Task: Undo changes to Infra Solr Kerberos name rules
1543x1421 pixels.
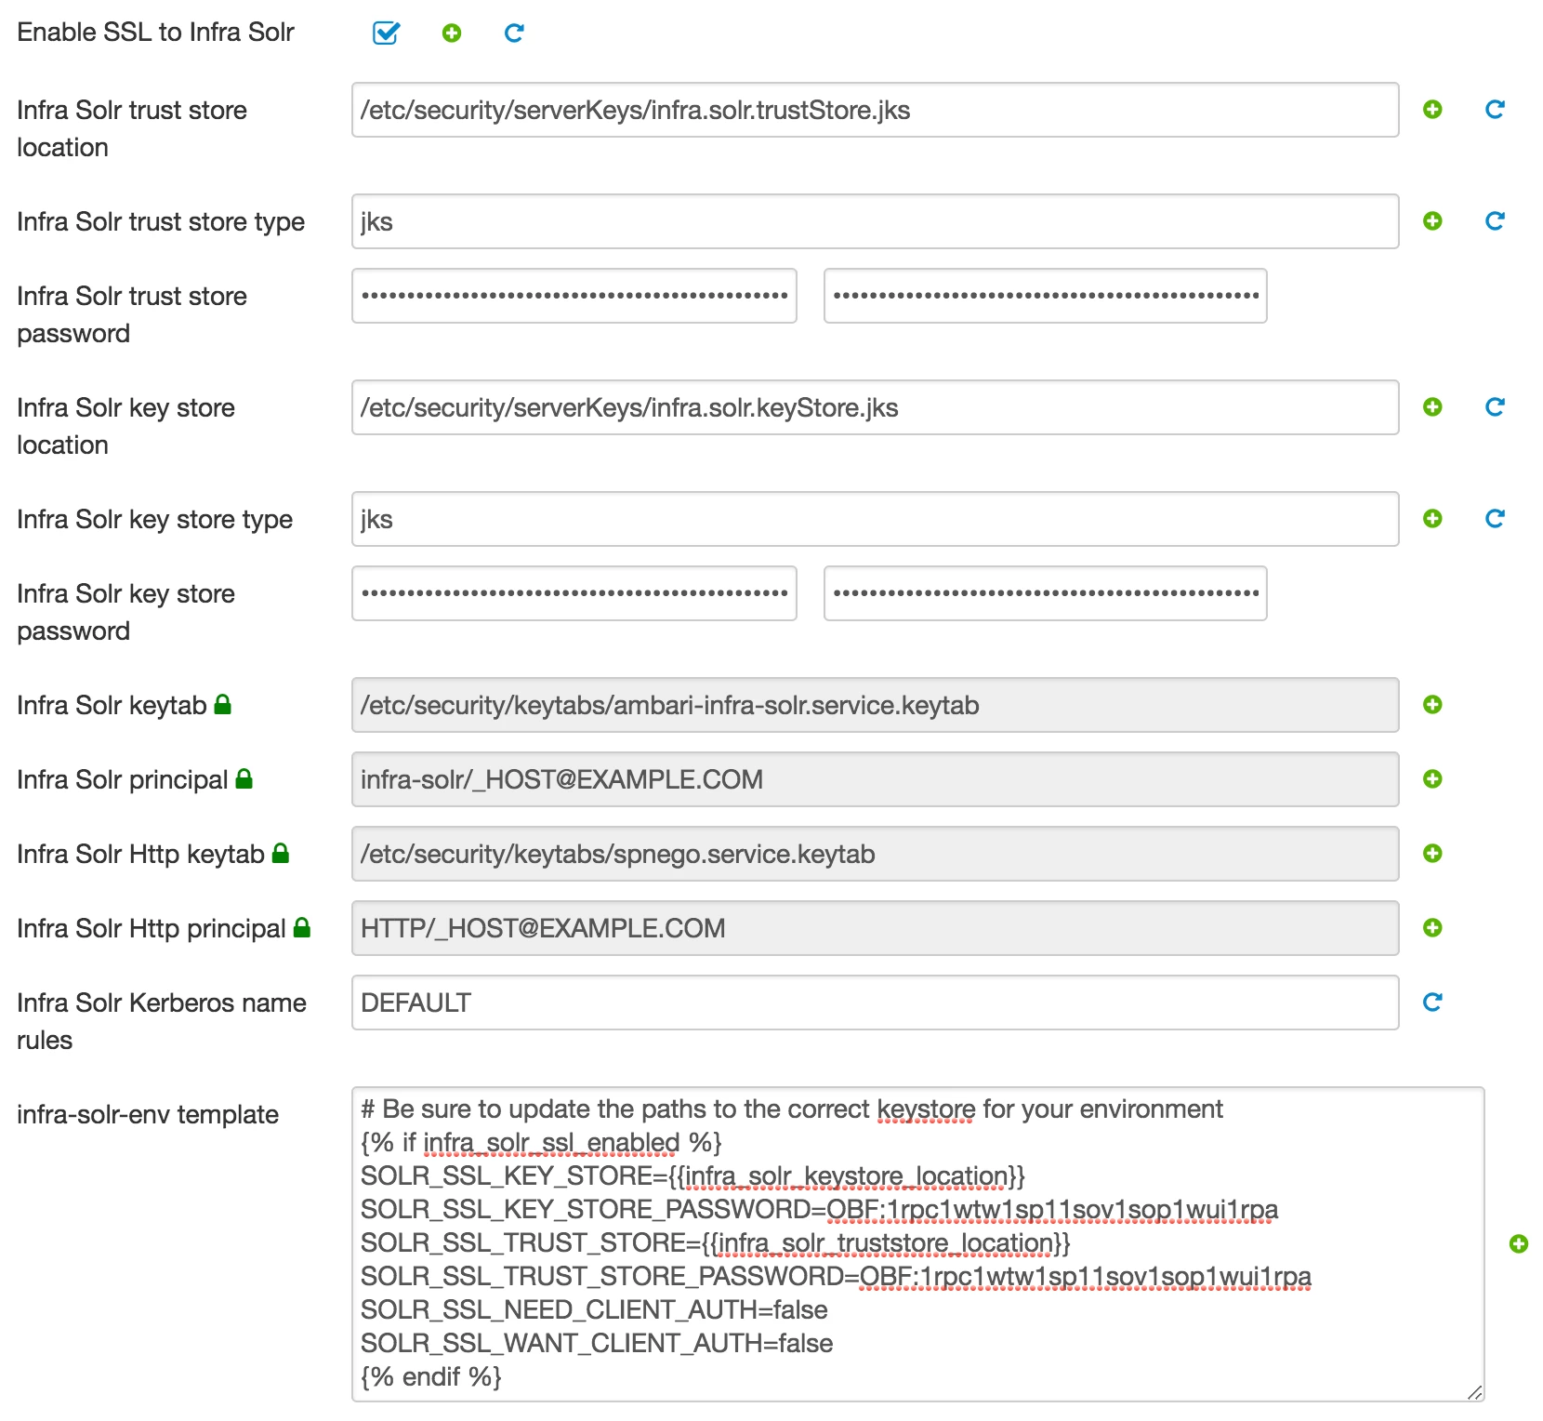Action: 1432,1003
